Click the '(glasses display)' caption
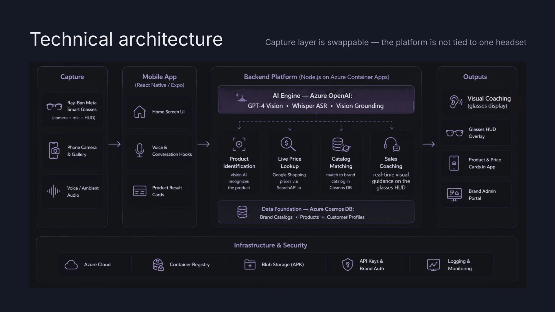Screen dimensions: 555x312 (x=487, y=106)
